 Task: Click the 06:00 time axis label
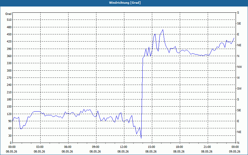point(68,147)
